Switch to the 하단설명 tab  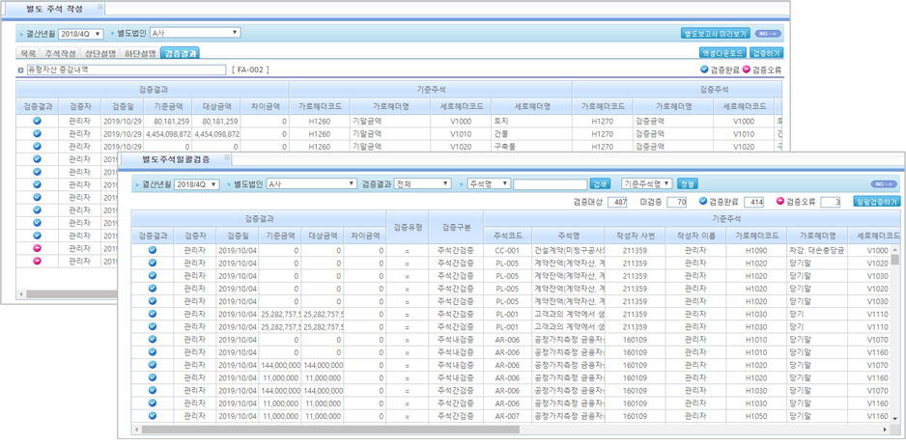pos(140,53)
